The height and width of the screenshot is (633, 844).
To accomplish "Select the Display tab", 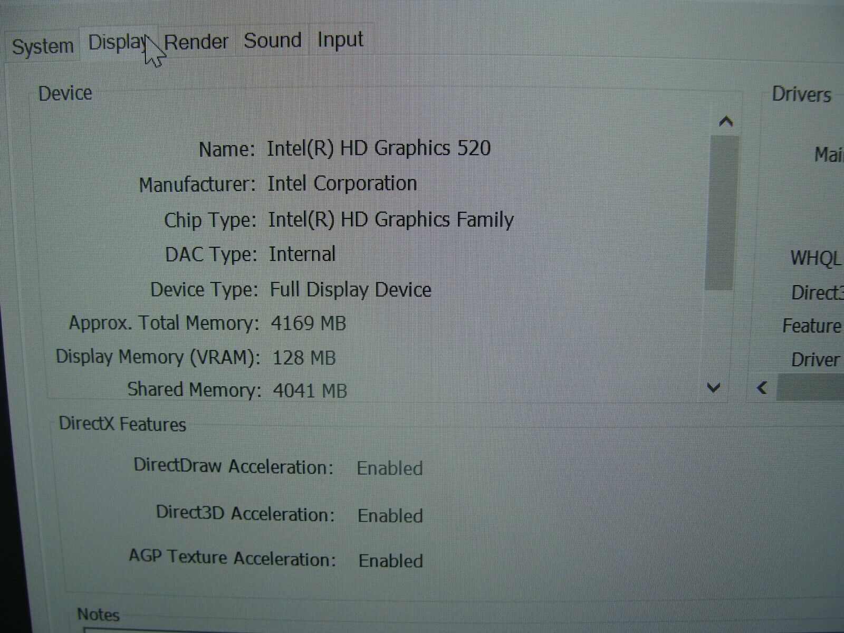I will 118,42.
